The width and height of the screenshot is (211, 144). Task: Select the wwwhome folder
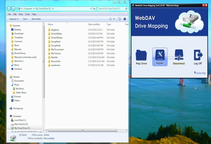coord(55,65)
